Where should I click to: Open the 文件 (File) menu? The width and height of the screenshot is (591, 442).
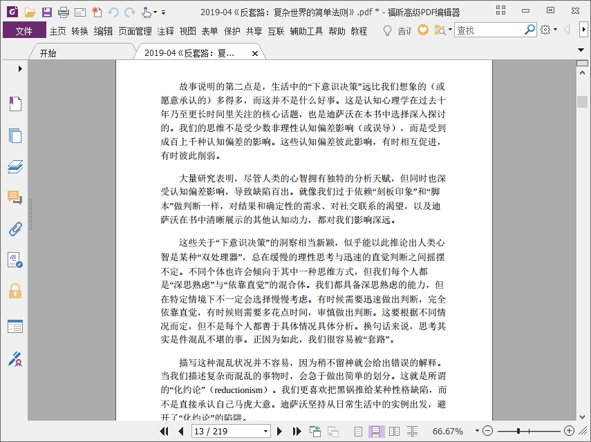pyautogui.click(x=24, y=31)
